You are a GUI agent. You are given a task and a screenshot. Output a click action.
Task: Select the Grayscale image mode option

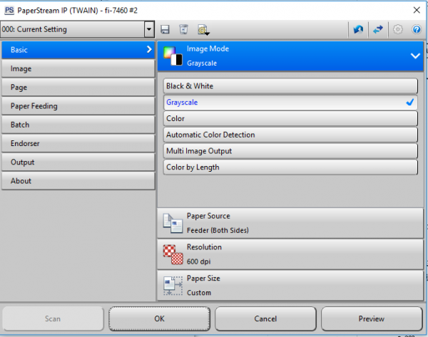290,103
